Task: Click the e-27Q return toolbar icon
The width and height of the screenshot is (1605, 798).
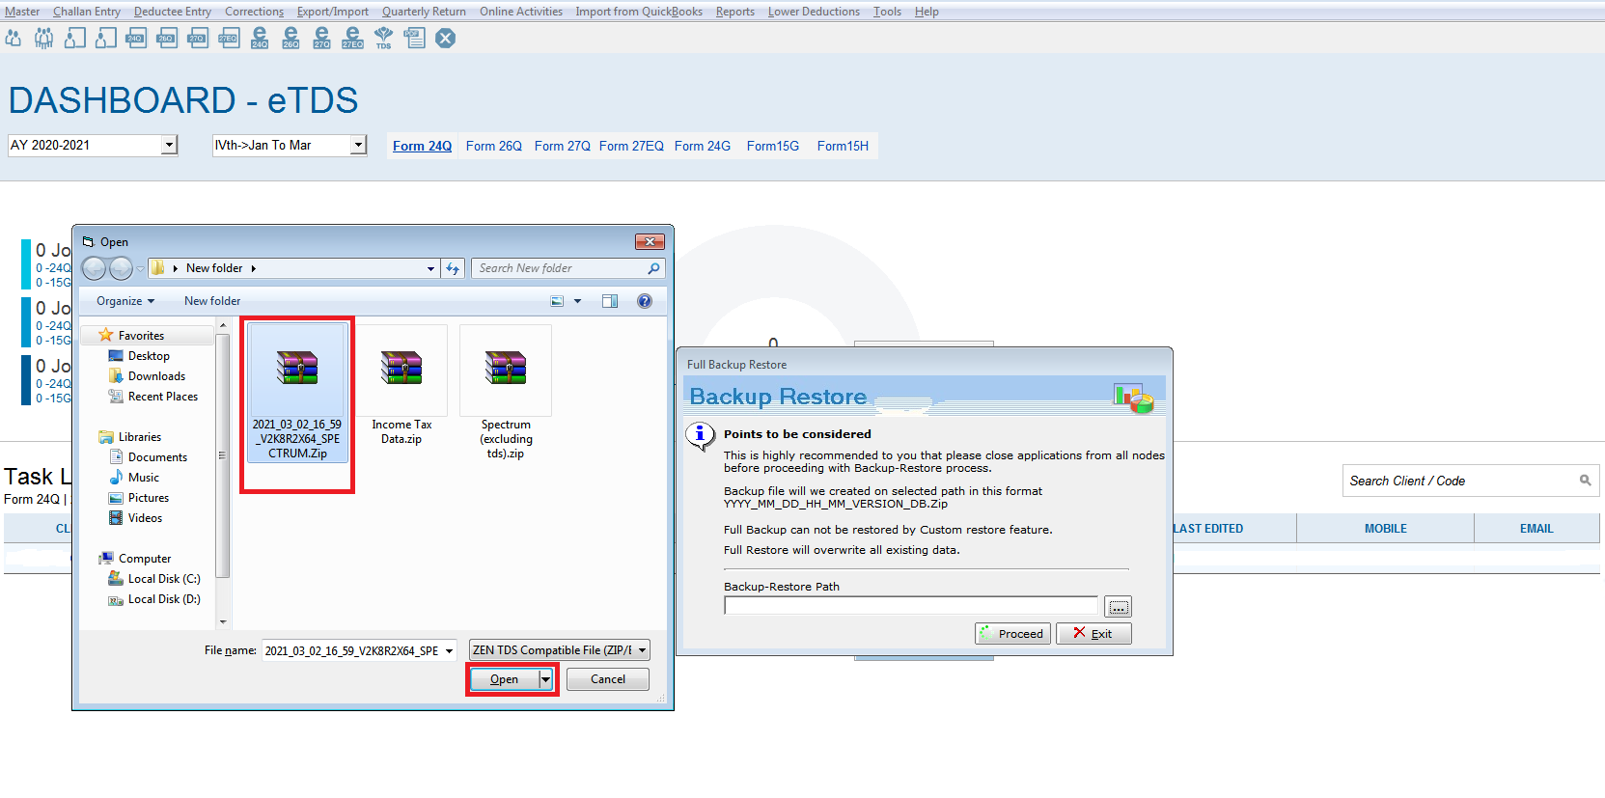Action: pos(321,39)
